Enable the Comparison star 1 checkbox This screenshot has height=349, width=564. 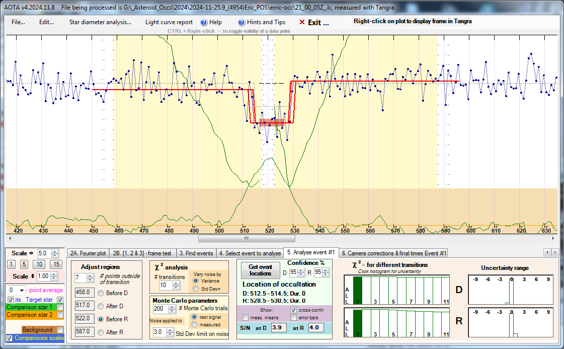click(60, 307)
